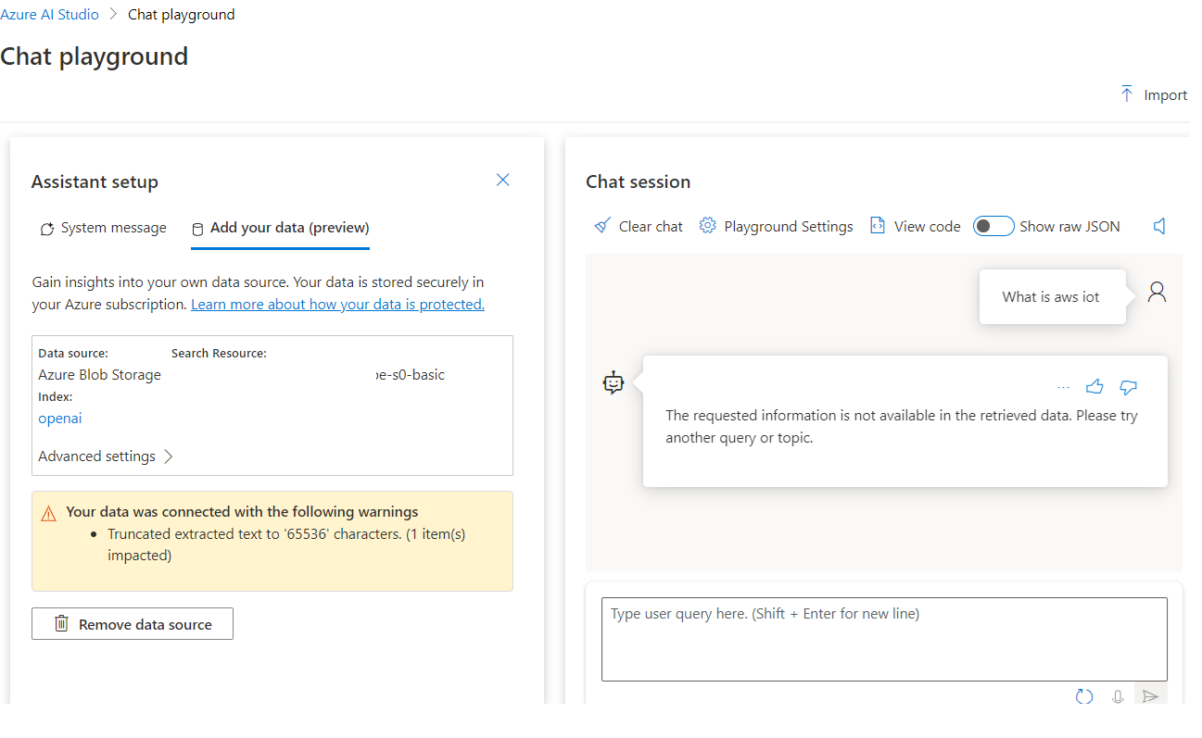Click the broom Clear chat icon
The height and width of the screenshot is (738, 1202).
[602, 226]
